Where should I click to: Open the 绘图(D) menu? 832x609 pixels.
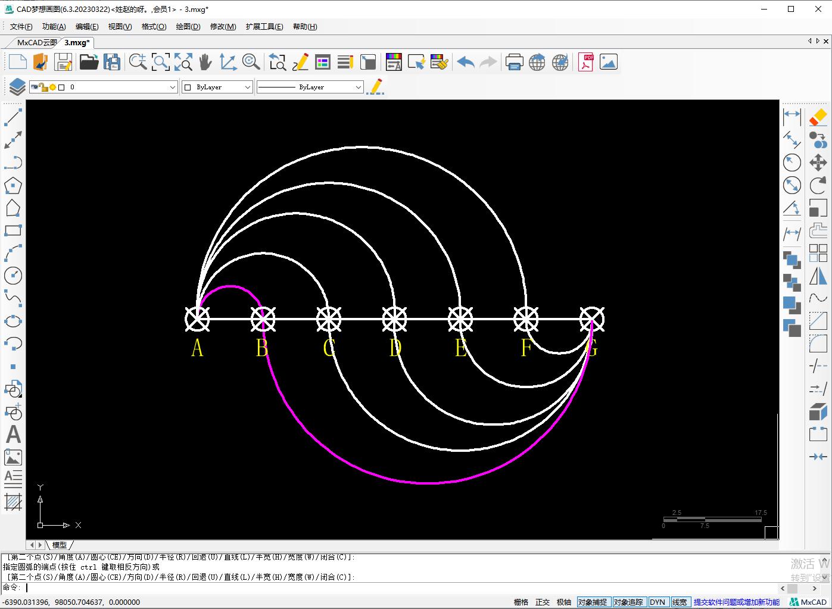tap(188, 26)
